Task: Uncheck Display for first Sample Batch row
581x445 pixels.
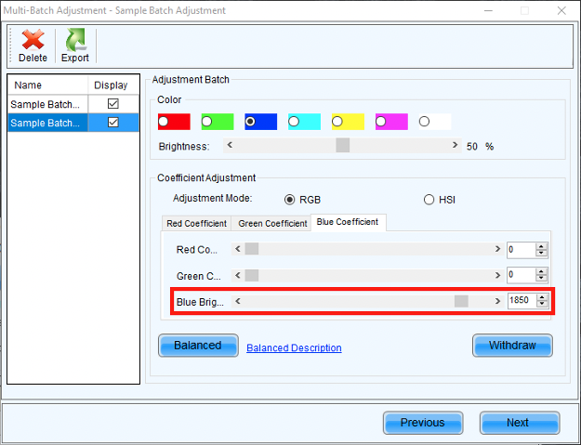Action: (x=113, y=104)
